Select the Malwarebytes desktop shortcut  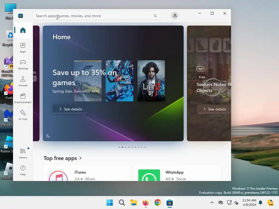(7, 118)
